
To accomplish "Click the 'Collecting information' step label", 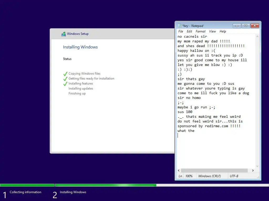I will click(25, 192).
